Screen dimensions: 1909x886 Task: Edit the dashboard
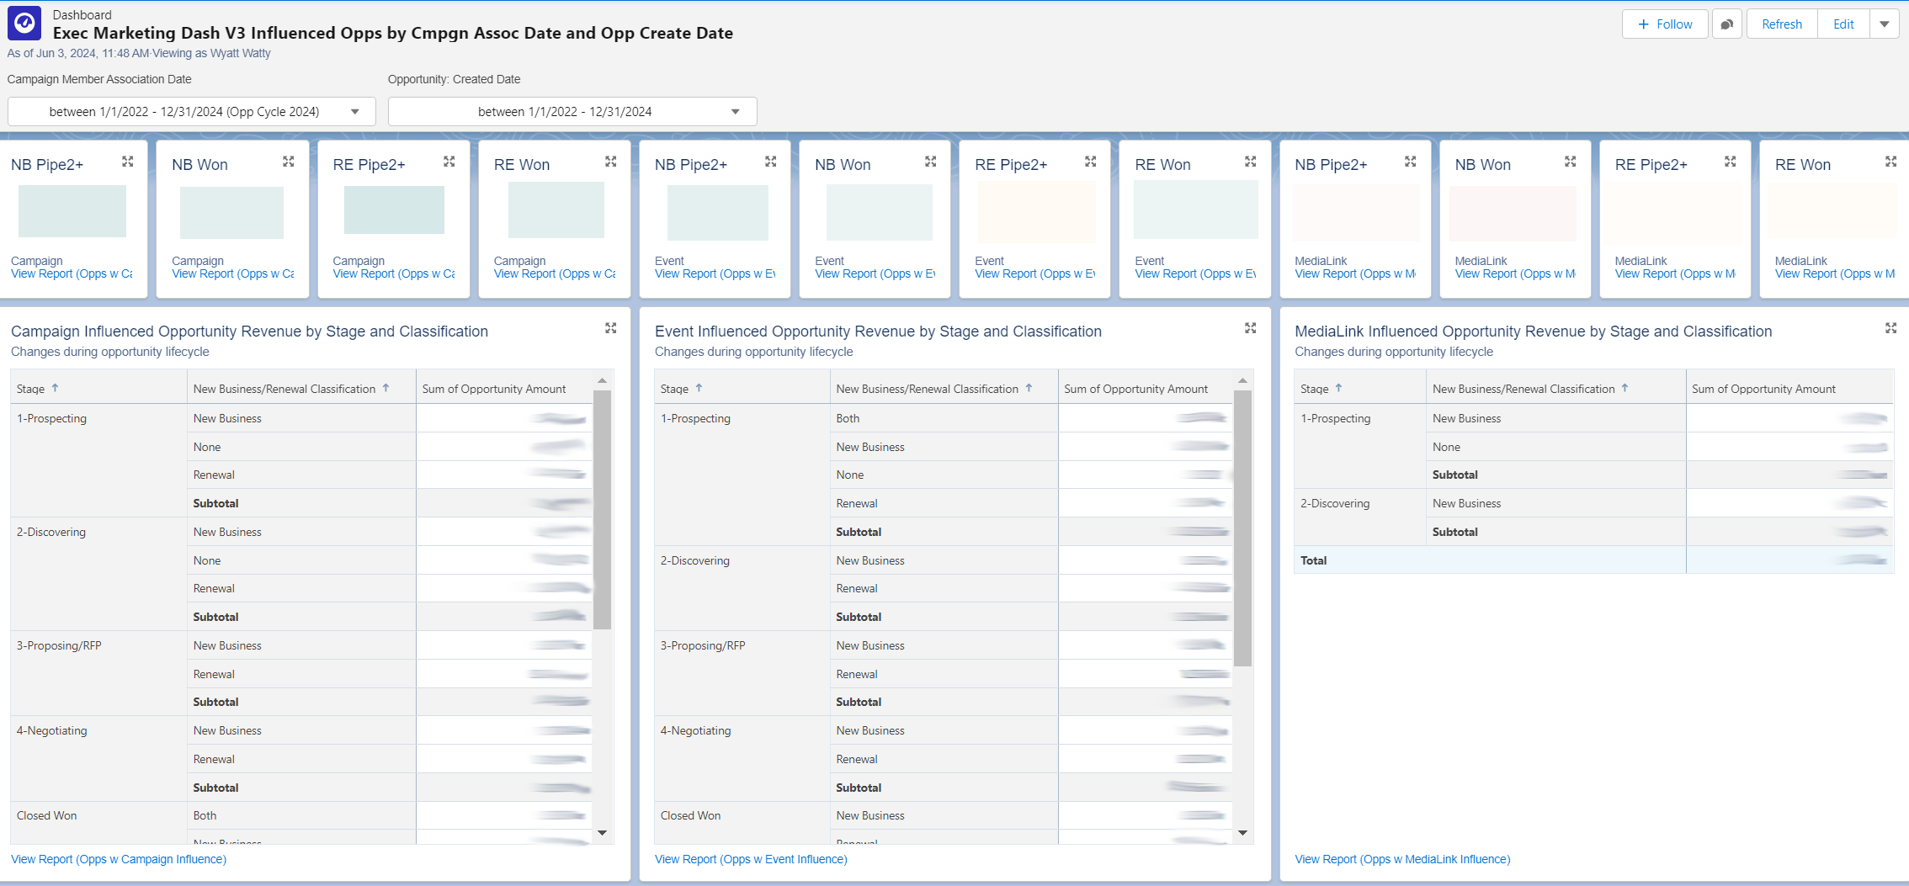pos(1843,24)
